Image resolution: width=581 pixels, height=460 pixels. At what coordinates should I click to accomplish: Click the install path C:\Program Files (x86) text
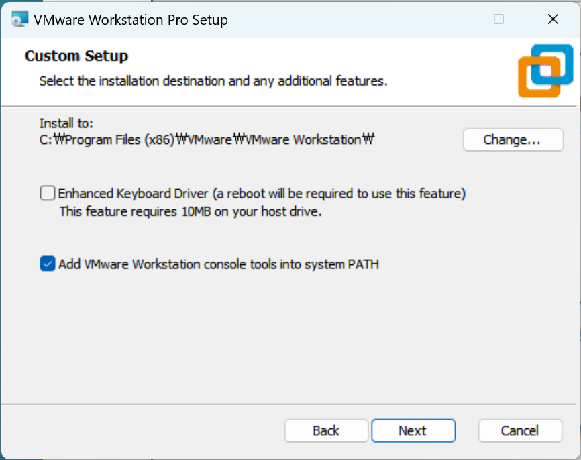206,140
